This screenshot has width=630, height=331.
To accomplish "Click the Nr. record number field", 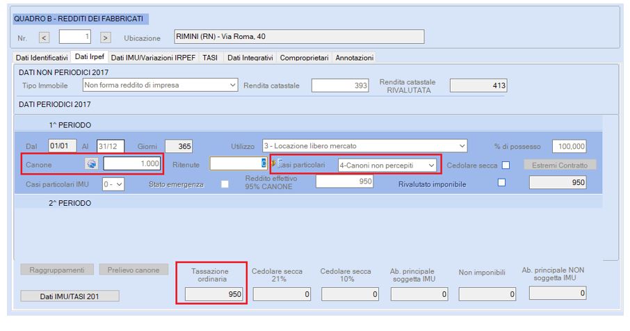I will coord(74,37).
